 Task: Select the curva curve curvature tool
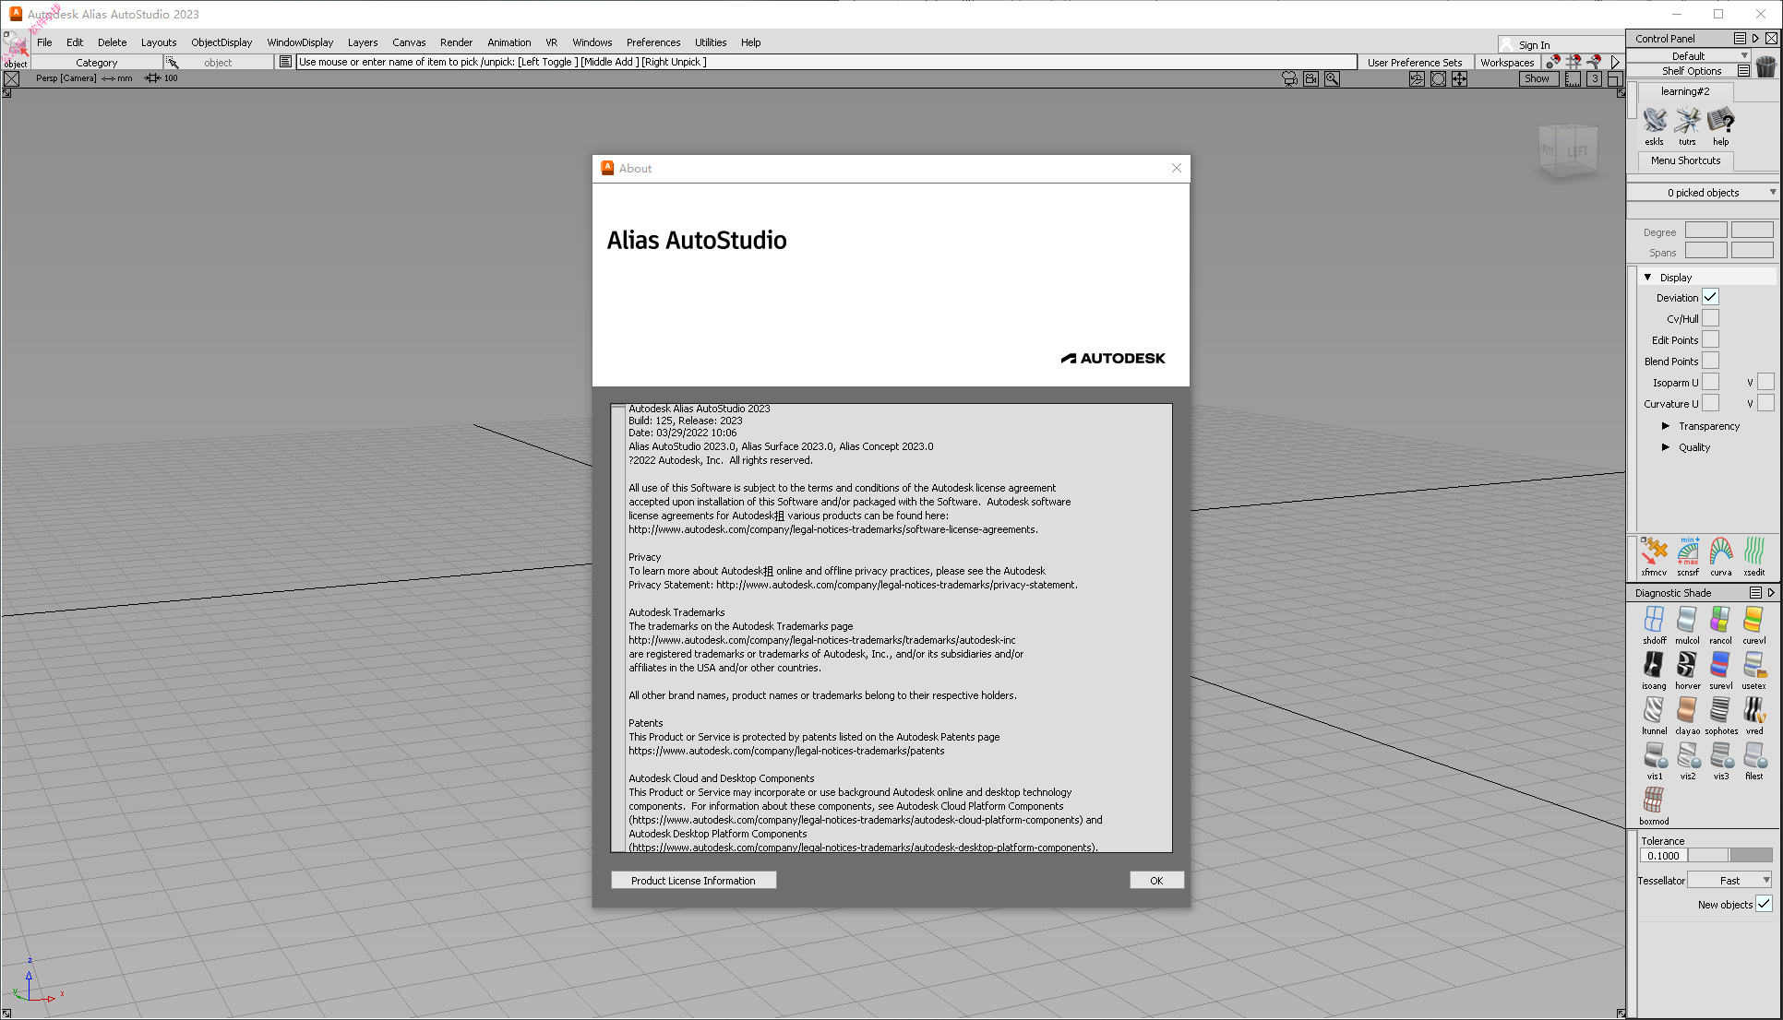point(1721,556)
